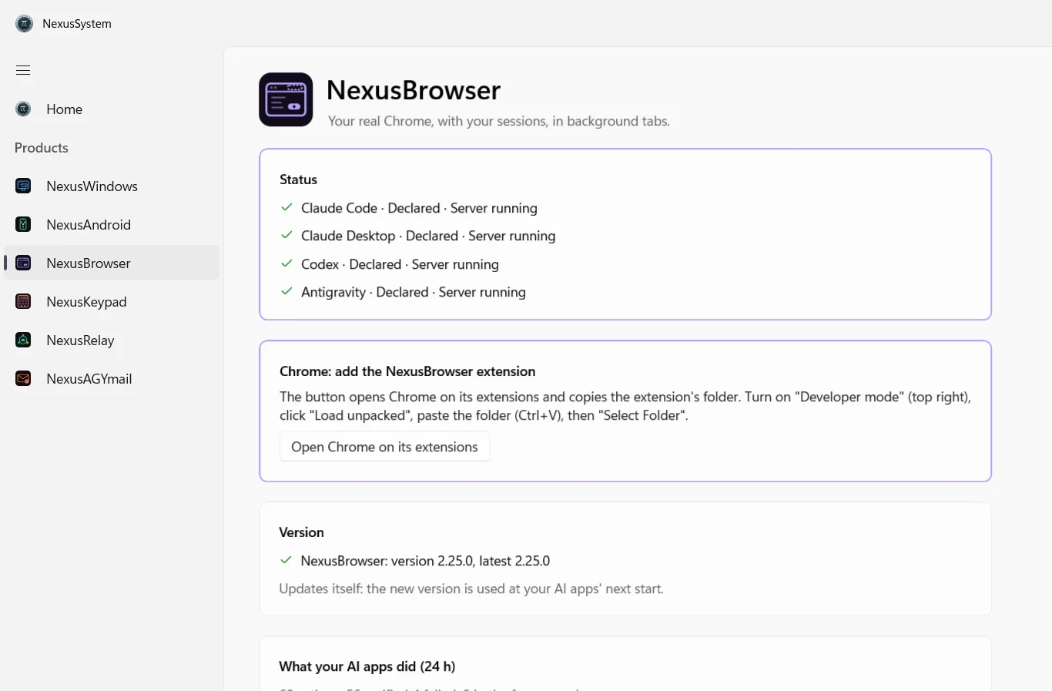Open the NexusRelay product page
The image size is (1052, 691).
(x=112, y=340)
